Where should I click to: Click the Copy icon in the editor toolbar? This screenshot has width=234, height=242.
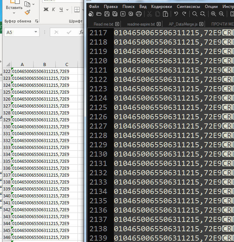(x=157, y=14)
